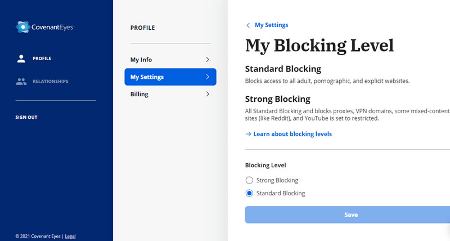Click the PROFILE panel heading

[143, 28]
